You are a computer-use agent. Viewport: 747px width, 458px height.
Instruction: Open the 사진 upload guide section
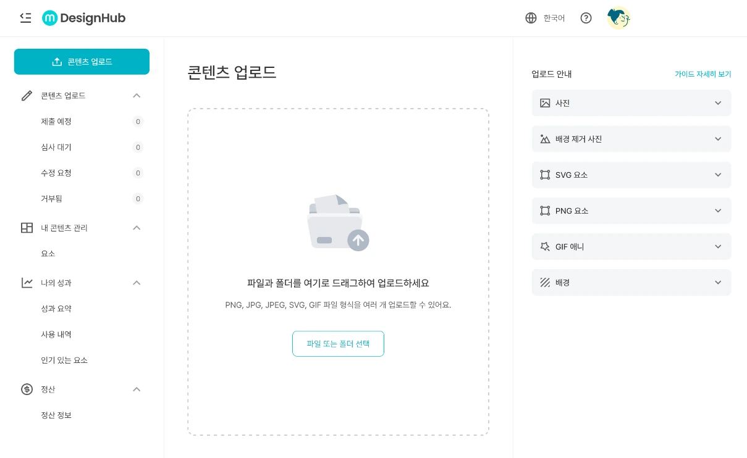click(x=631, y=103)
